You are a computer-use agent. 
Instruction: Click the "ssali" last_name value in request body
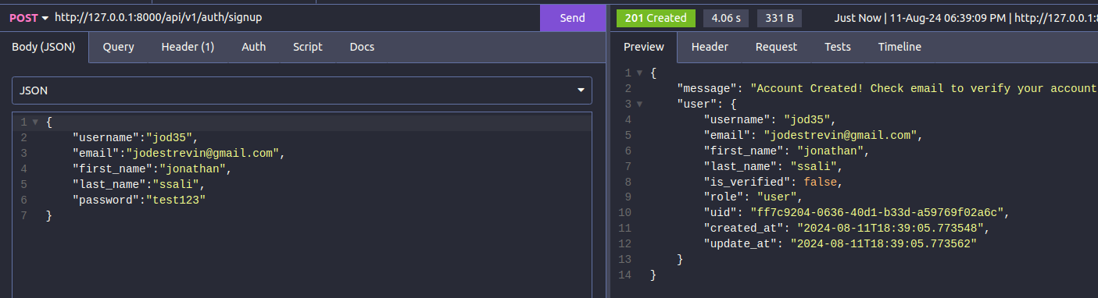tap(177, 185)
